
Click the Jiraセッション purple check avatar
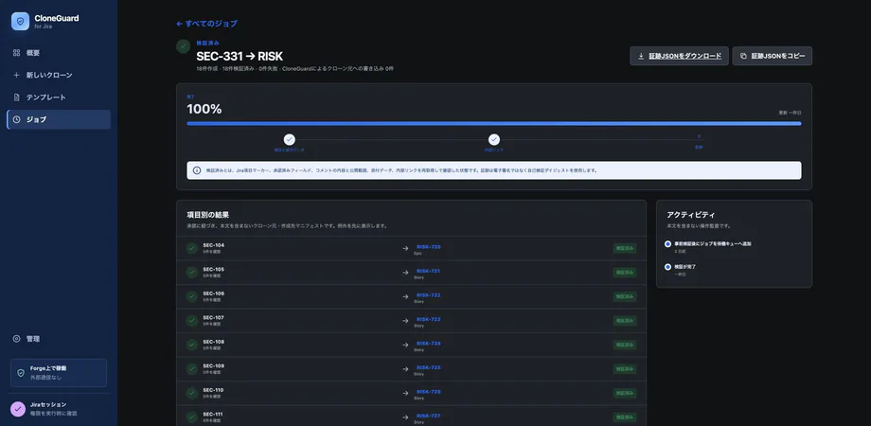pos(18,409)
